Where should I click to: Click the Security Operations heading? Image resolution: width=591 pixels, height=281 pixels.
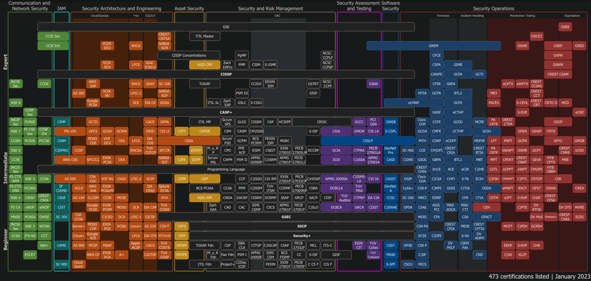(494, 9)
